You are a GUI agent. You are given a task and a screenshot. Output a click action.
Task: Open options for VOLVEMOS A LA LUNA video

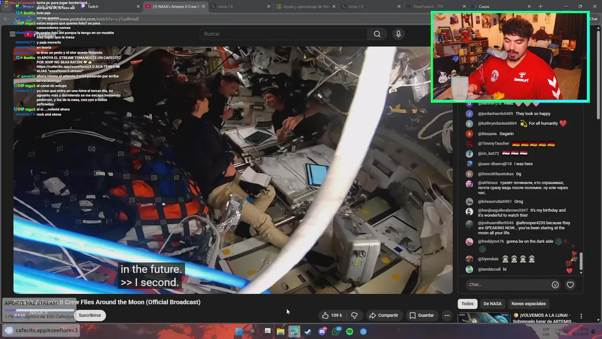pyautogui.click(x=581, y=316)
